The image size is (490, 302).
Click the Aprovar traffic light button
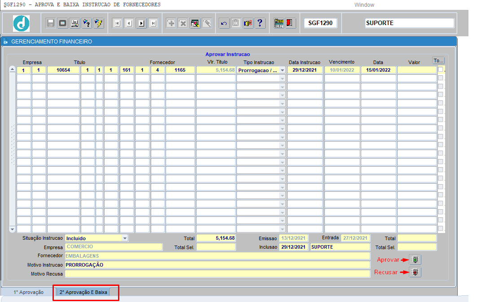coord(415,259)
